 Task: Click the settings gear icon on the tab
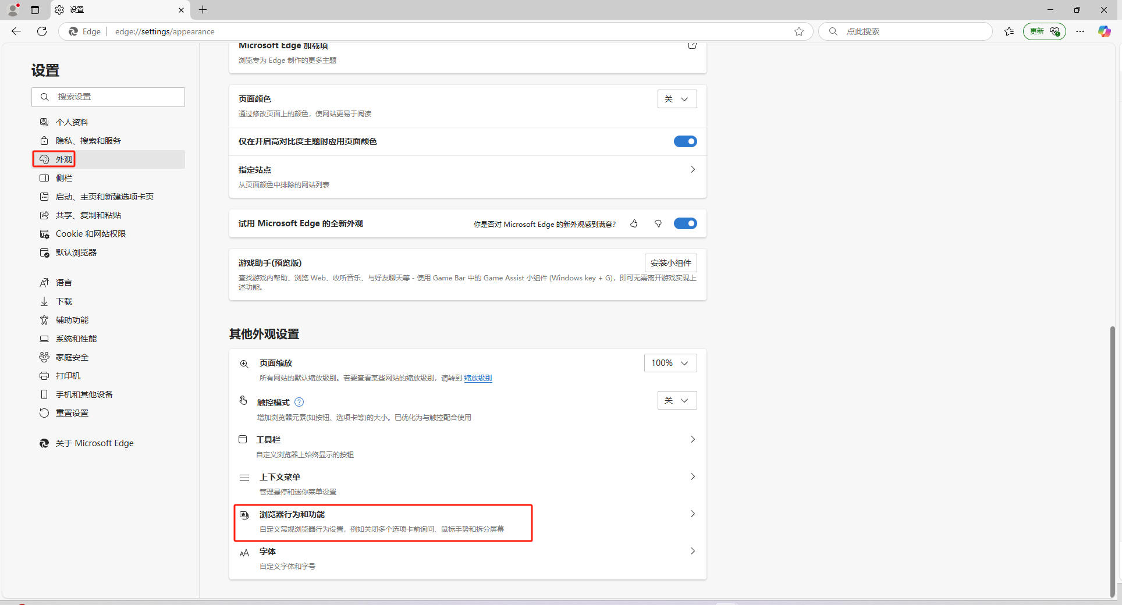pyautogui.click(x=59, y=10)
